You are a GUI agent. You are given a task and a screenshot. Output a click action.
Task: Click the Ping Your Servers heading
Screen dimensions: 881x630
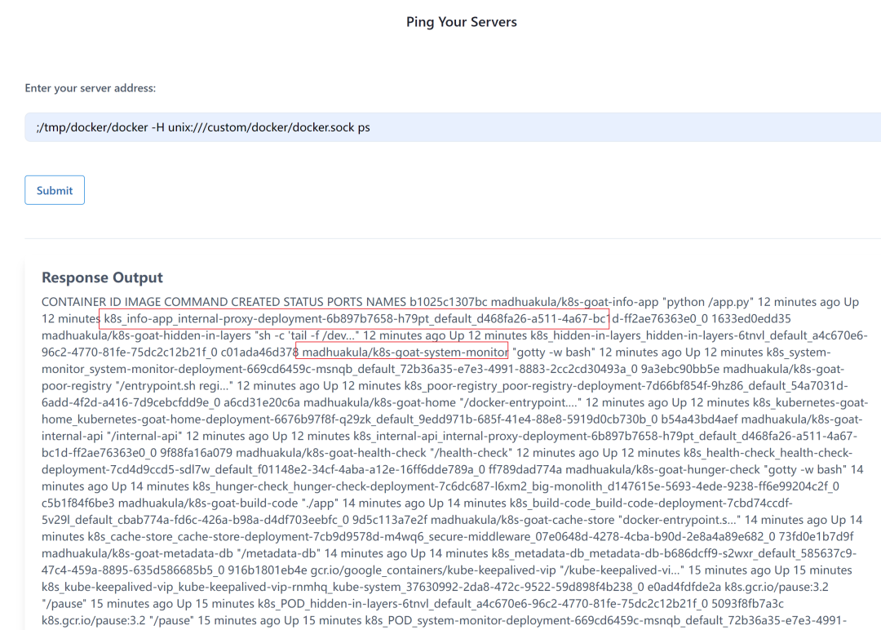(461, 22)
